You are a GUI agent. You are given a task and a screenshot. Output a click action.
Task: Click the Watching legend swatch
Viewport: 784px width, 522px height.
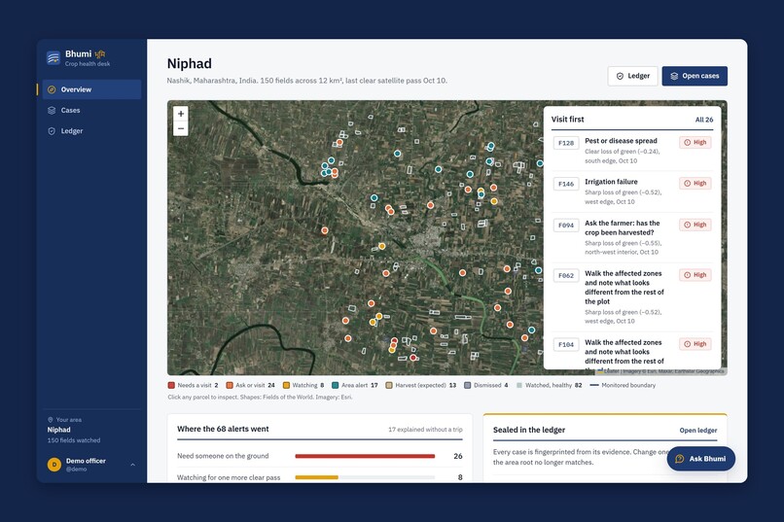[x=287, y=385]
